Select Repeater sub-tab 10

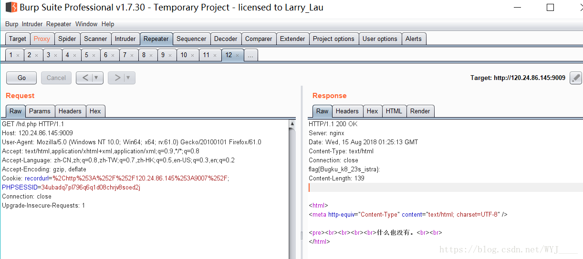tap(184, 55)
